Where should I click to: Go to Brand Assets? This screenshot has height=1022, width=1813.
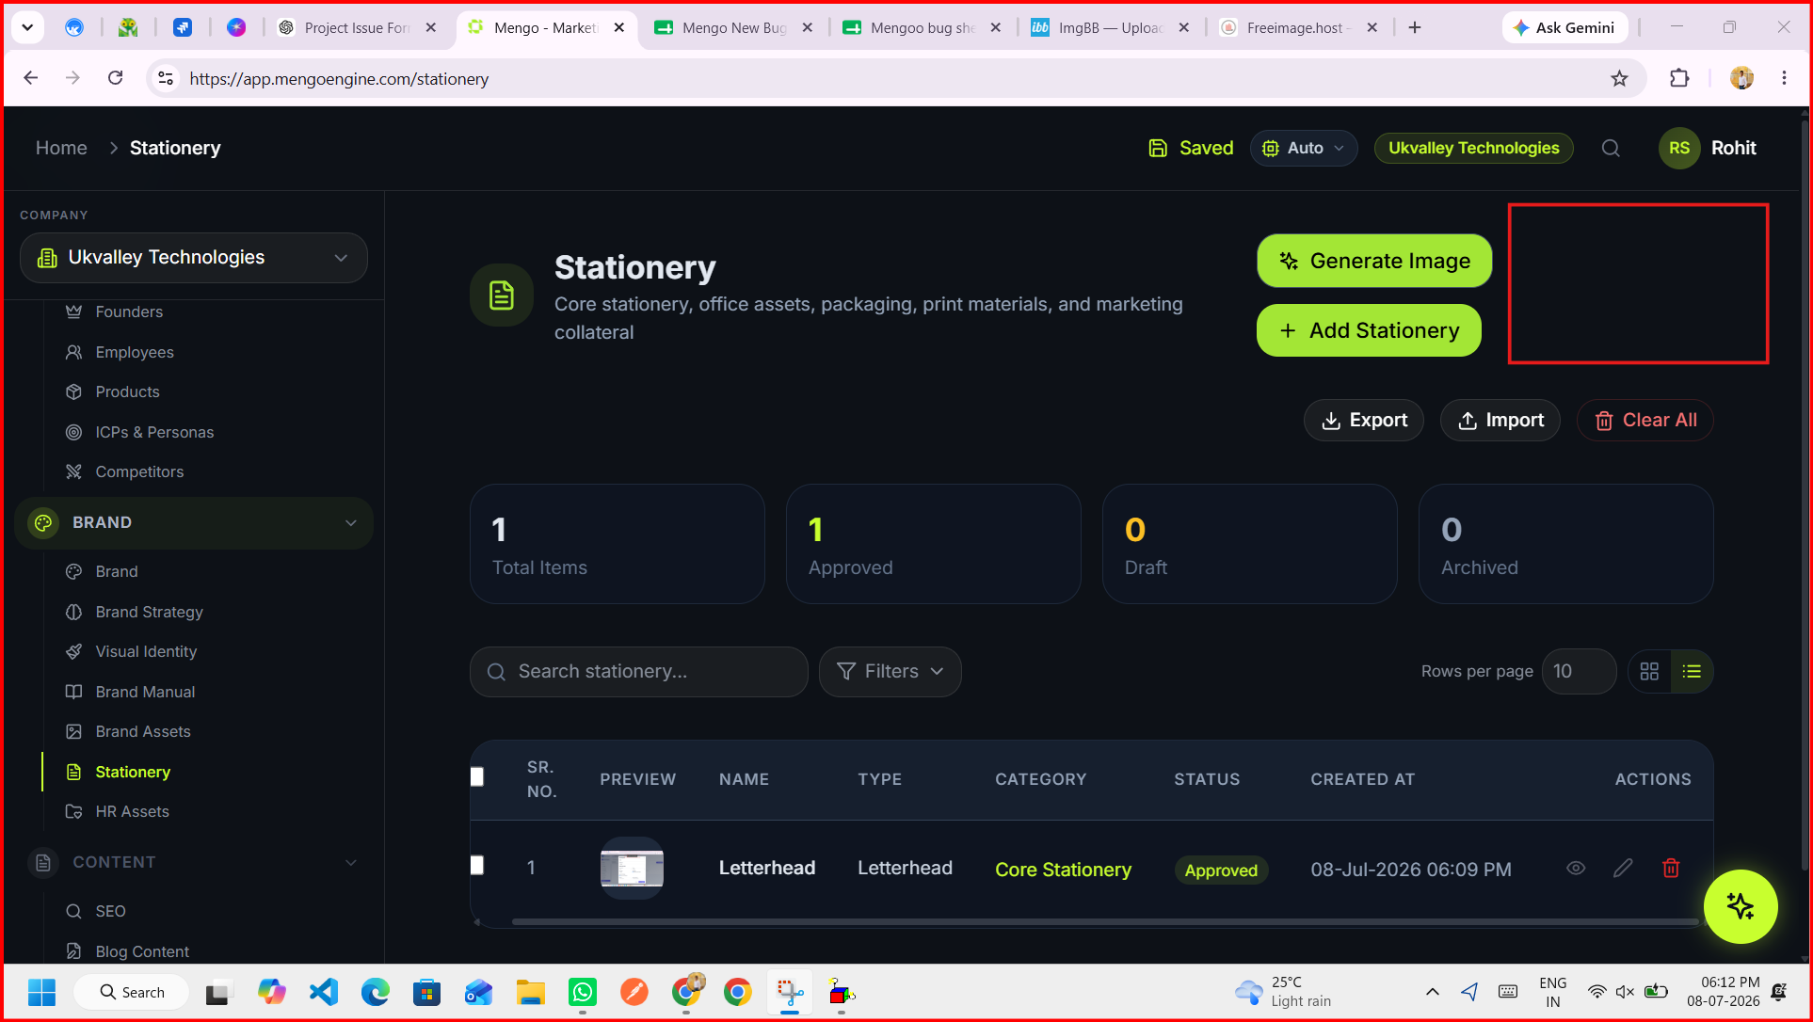[x=143, y=731]
